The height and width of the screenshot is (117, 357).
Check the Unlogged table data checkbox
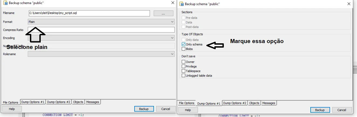tap(184, 76)
